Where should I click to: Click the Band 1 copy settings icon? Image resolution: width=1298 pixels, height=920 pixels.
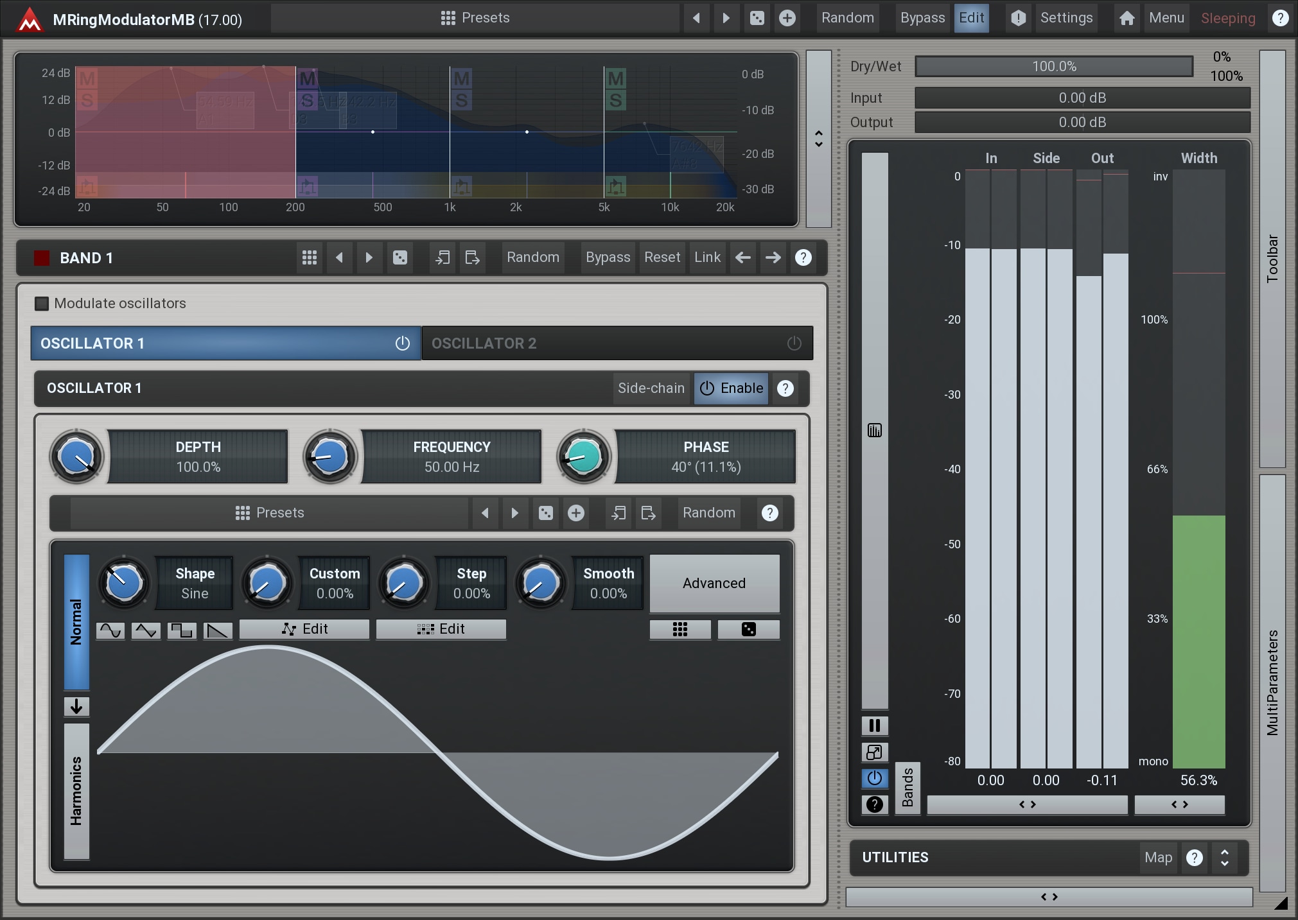click(x=443, y=257)
